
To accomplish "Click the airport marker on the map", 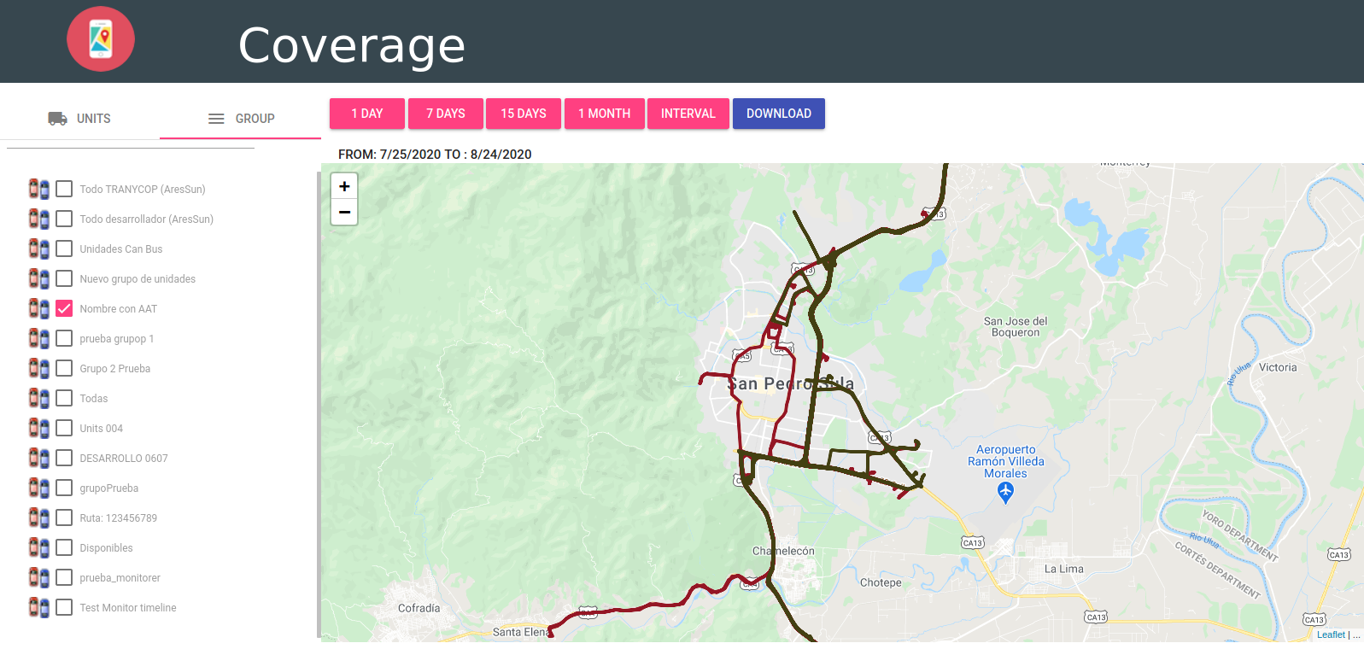I will click(1006, 492).
